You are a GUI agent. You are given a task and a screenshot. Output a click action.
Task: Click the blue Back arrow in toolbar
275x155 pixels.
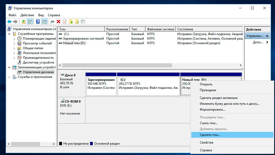[9, 22]
